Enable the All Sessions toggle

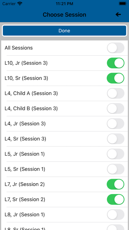pyautogui.click(x=116, y=48)
